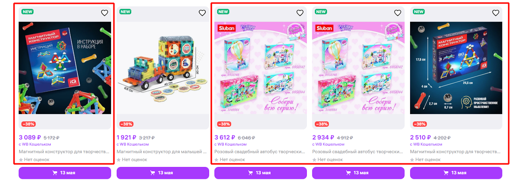Click 'Нет оценок' under first product
This screenshot has height=184, width=513.
pyautogui.click(x=37, y=160)
